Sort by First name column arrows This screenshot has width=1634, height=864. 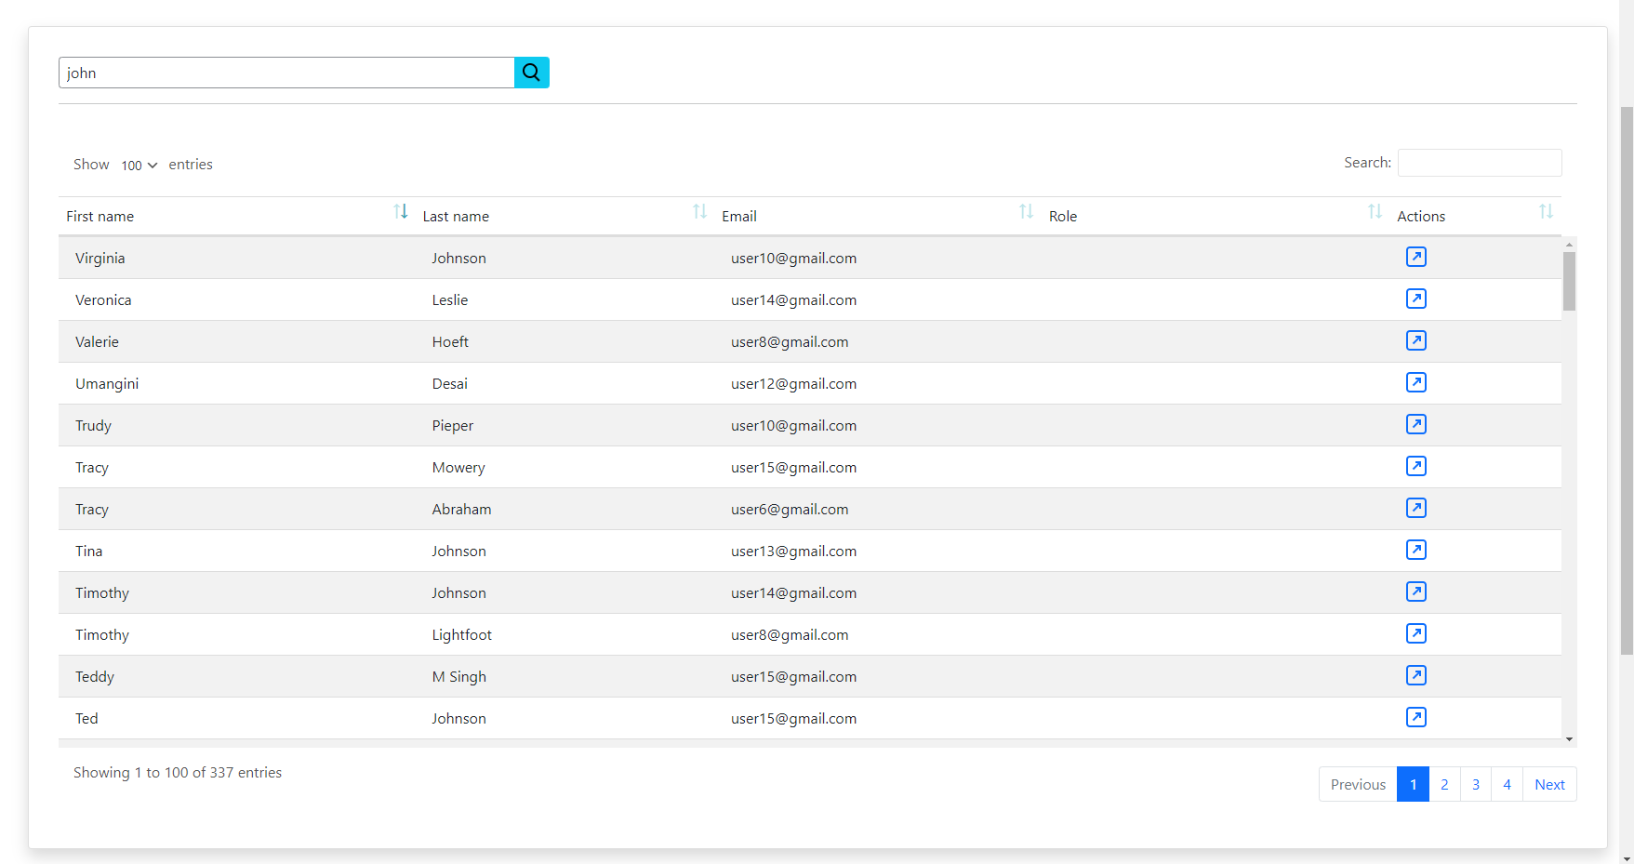(401, 212)
